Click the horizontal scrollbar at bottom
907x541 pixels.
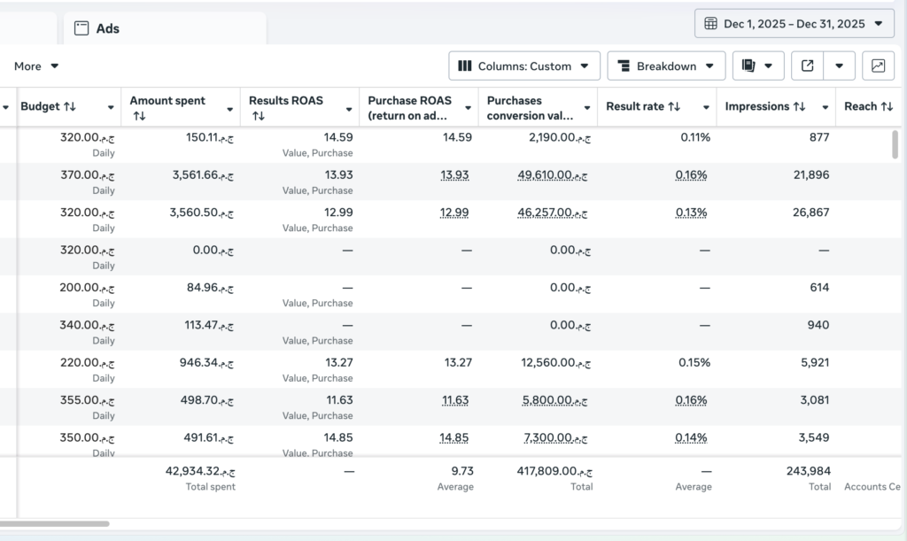click(54, 523)
